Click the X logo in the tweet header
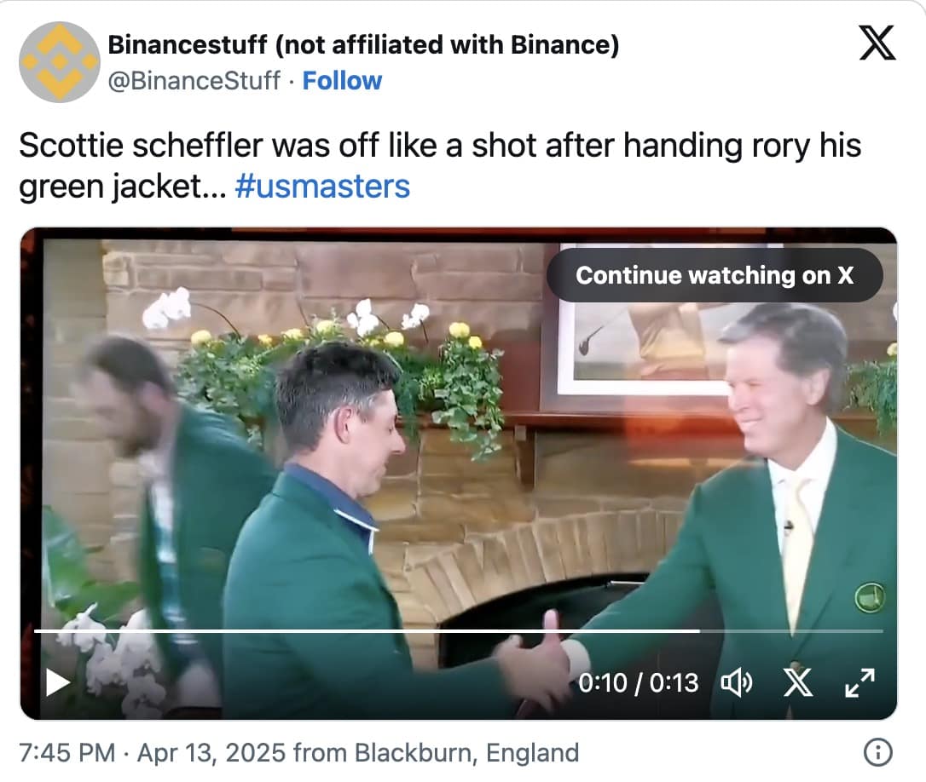Image resolution: width=926 pixels, height=782 pixels. click(877, 42)
